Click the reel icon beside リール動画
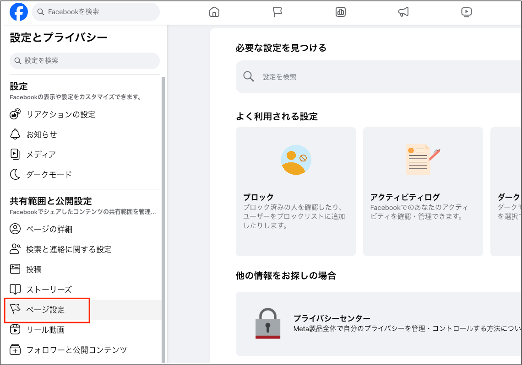The height and width of the screenshot is (365, 522). click(x=15, y=329)
